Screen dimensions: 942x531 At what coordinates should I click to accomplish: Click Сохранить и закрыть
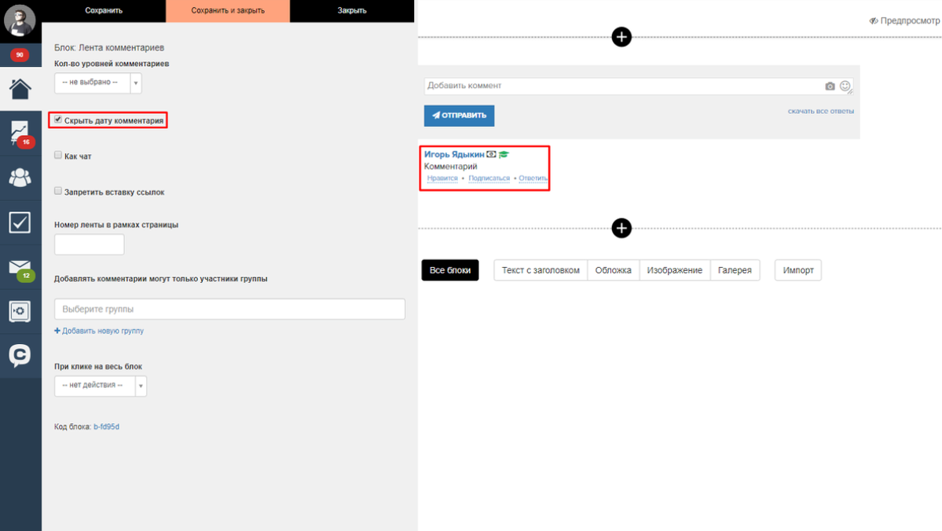[x=228, y=11]
